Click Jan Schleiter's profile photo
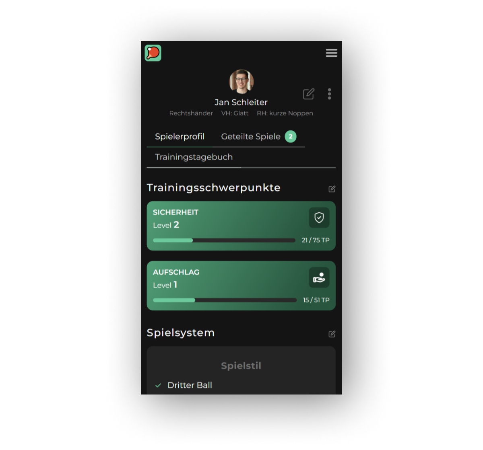Viewport: 483px width, 450px height. coord(242,82)
